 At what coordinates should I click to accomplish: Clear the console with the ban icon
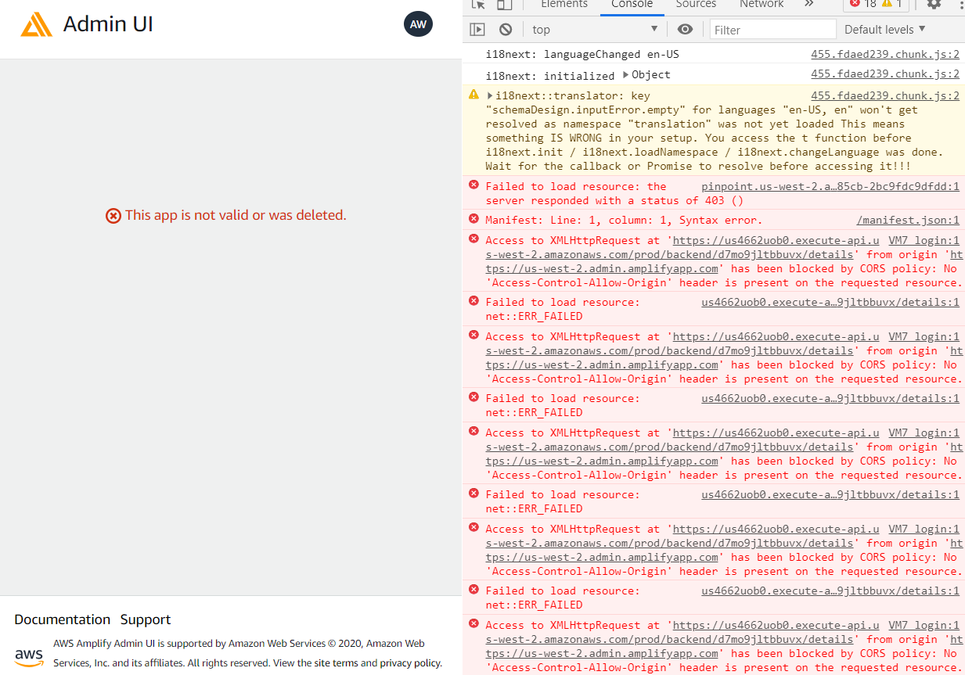pos(506,30)
